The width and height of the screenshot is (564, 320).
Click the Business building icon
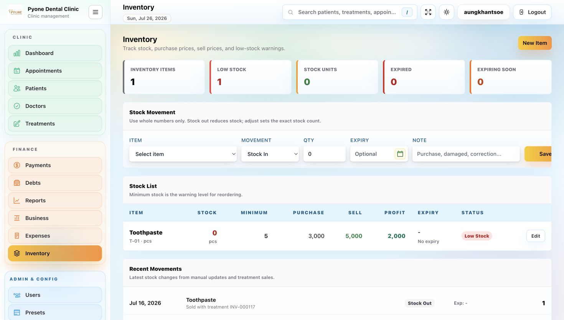click(17, 218)
